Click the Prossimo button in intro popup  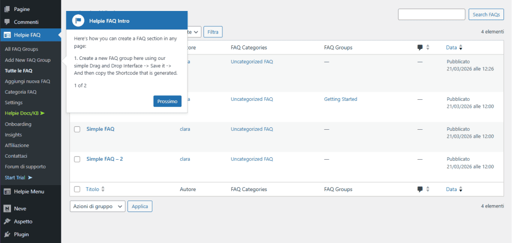[167, 101]
